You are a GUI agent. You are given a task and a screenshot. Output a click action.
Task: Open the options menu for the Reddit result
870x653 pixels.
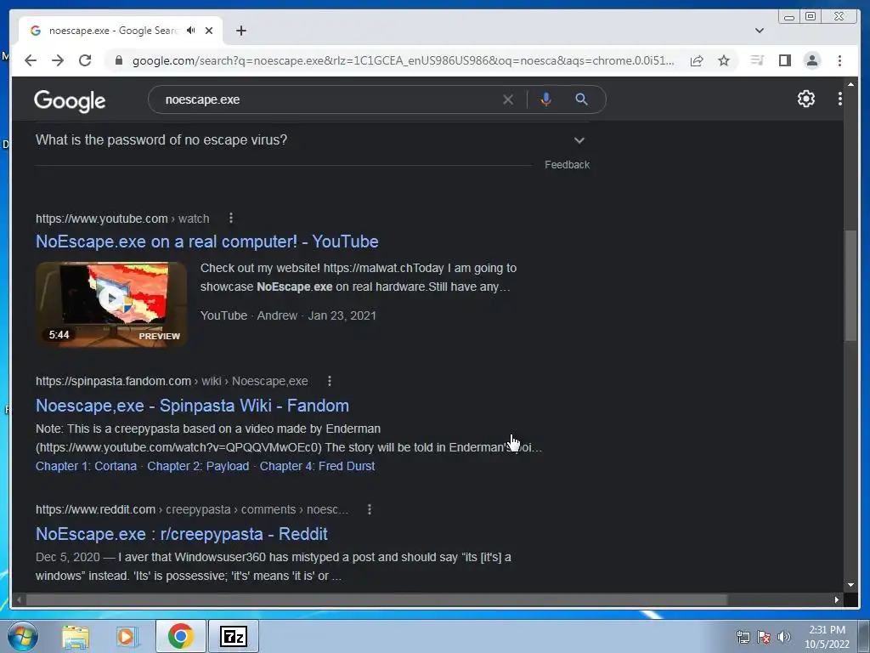370,509
